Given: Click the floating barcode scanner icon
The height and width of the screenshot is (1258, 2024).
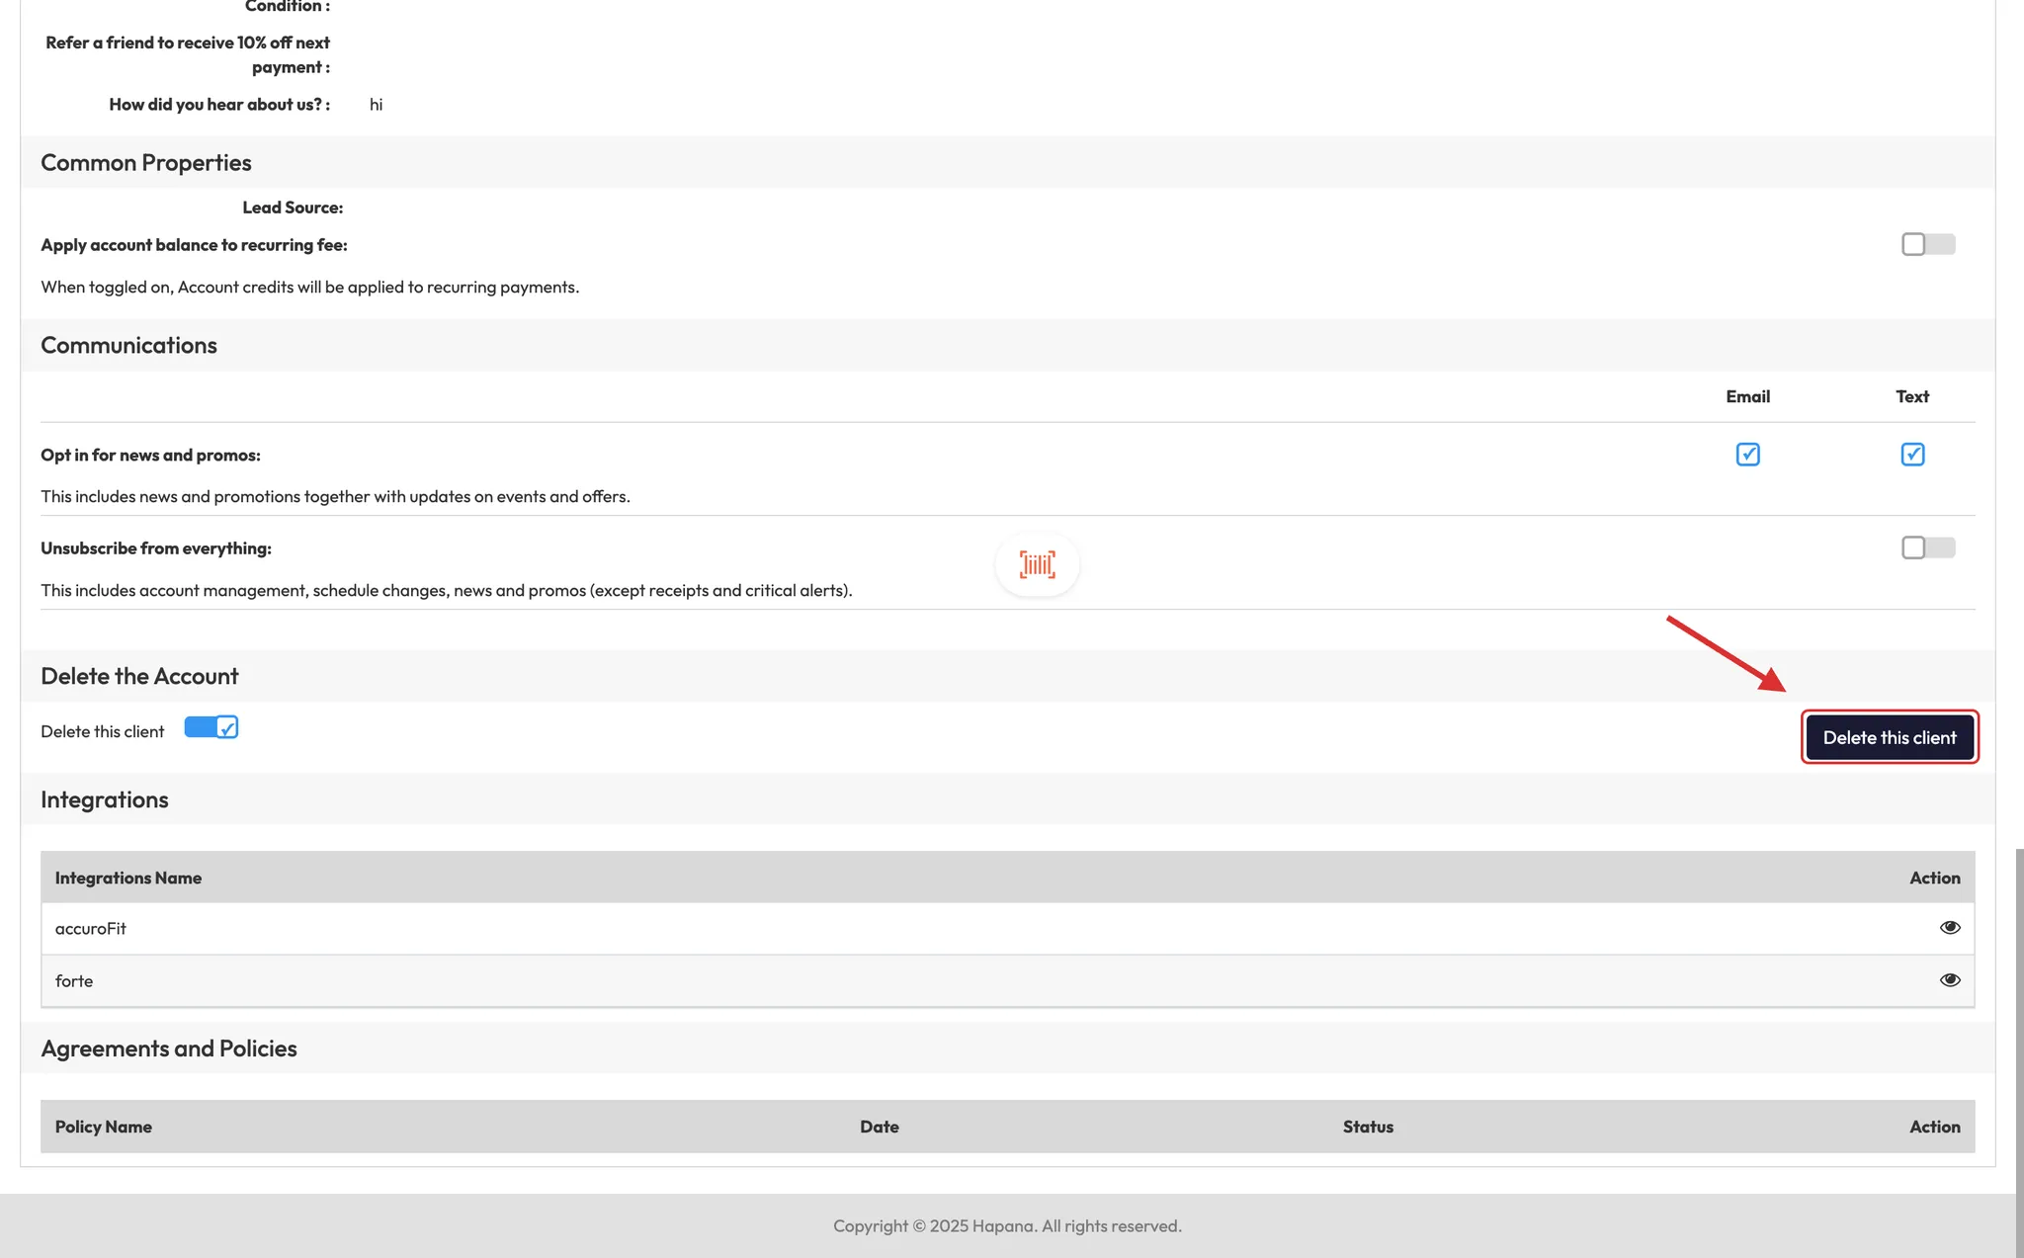Looking at the screenshot, I should pyautogui.click(x=1037, y=564).
